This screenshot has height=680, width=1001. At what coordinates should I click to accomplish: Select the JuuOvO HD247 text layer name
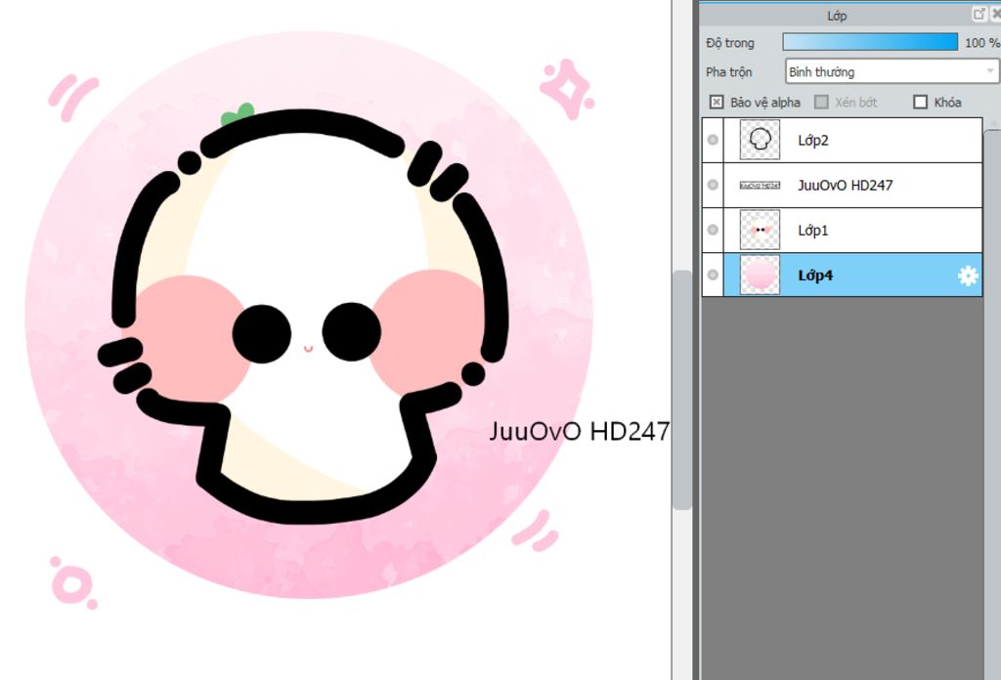click(845, 185)
